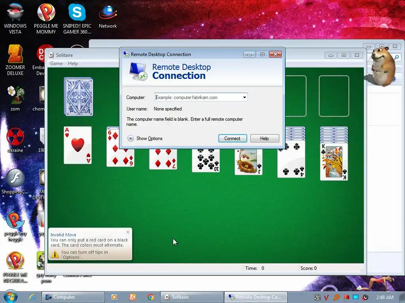Open the Computer combo box dropdown arrow
This screenshot has height=303, width=405.
244,97
